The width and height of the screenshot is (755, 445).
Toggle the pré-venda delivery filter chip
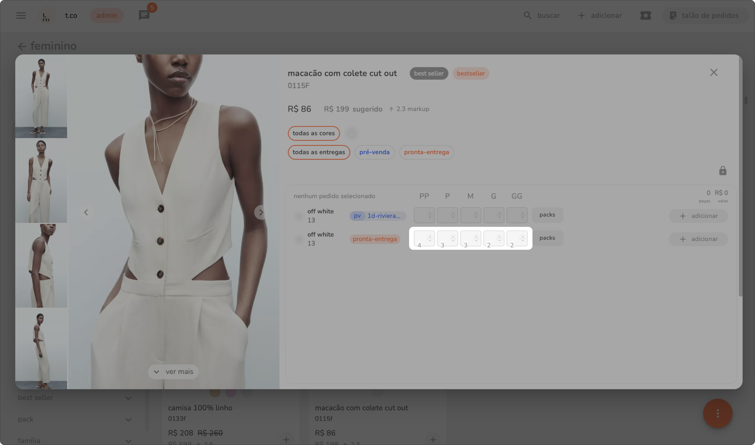coord(374,152)
